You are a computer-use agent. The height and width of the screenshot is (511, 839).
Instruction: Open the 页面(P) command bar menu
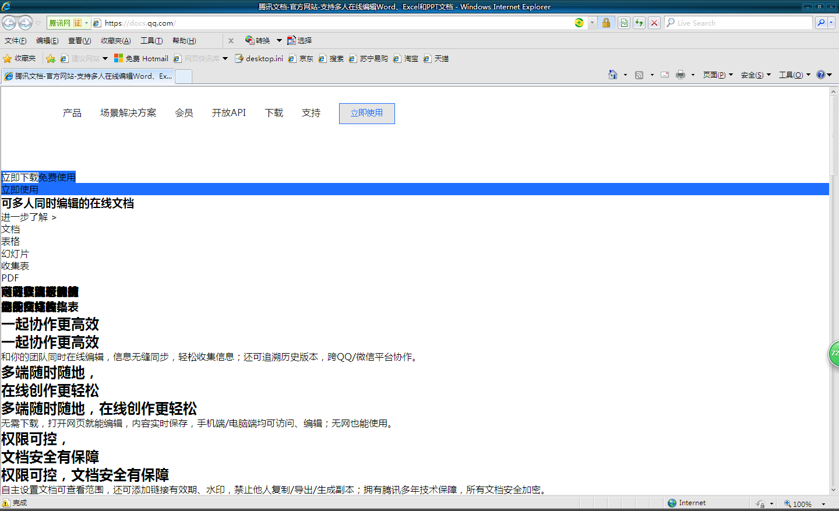click(x=718, y=75)
